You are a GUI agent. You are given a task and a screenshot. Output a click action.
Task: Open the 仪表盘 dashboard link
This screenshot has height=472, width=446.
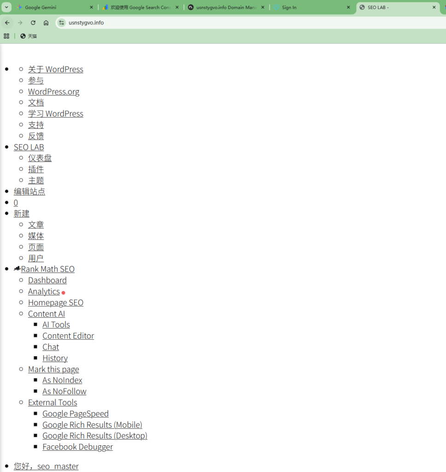[x=40, y=158]
